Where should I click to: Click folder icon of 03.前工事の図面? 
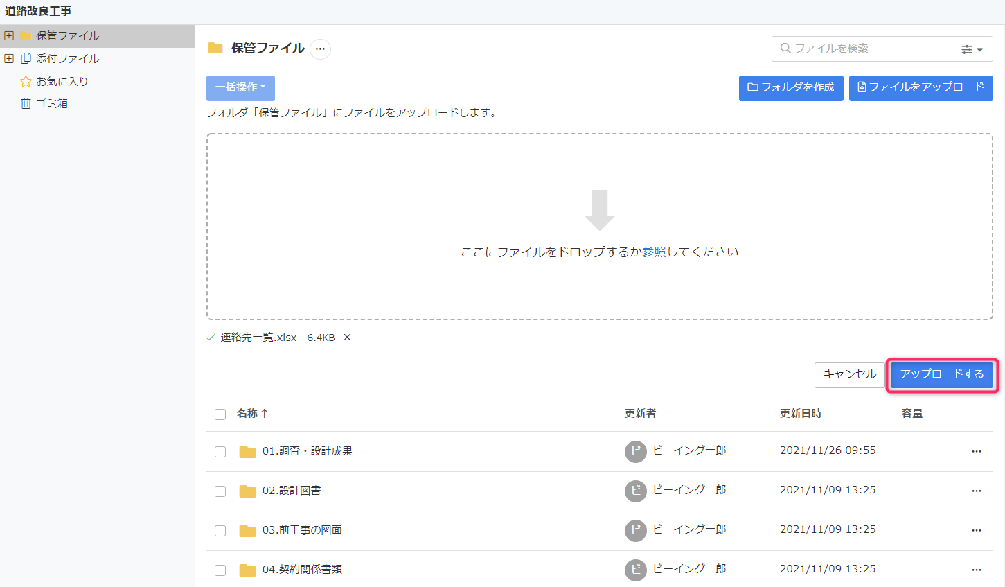click(247, 531)
